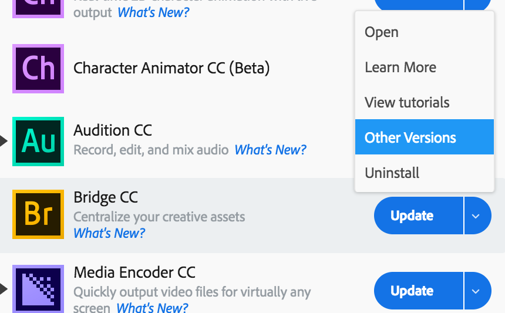Expand the arrow left of Media Encoder icon

click(4, 288)
